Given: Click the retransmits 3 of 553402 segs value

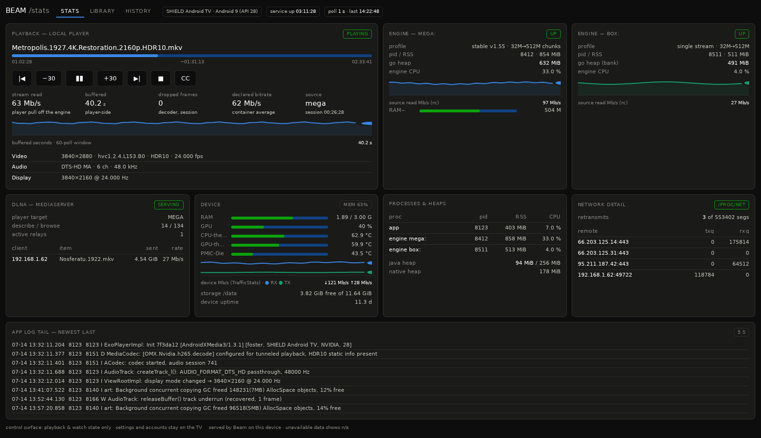Looking at the screenshot, I should click(725, 217).
